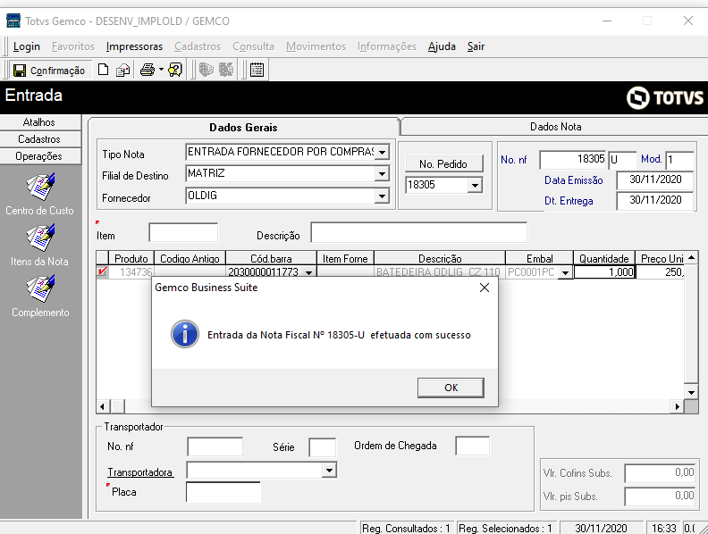This screenshot has width=708, height=534.
Task: Click the blue information icon in dialog
Action: tap(185, 334)
